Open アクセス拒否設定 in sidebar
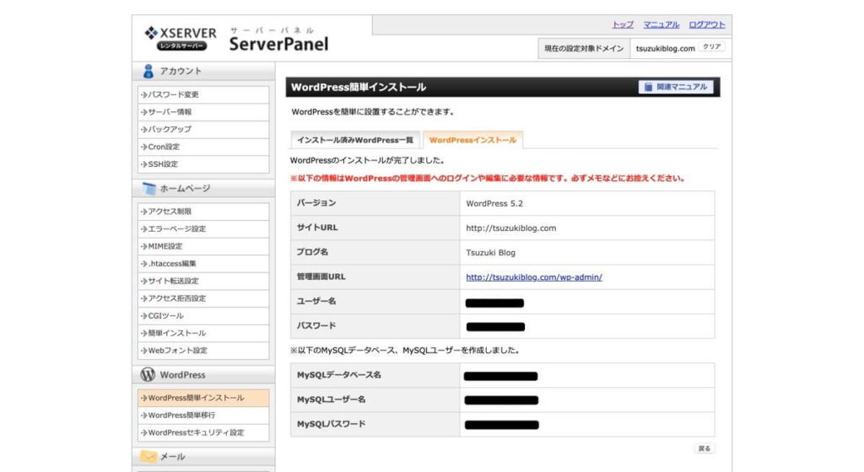The width and height of the screenshot is (864, 472). (203, 298)
